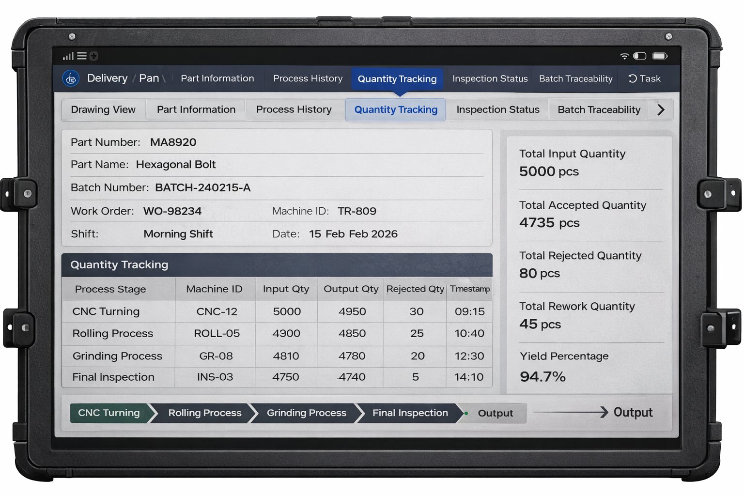The width and height of the screenshot is (744, 496).
Task: Open Batch Traceability in the dark header bar
Action: click(576, 78)
